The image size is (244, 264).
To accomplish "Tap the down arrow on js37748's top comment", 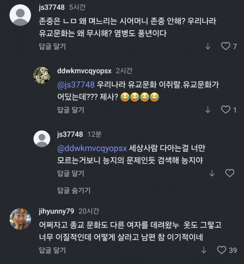I will pos(208,46).
